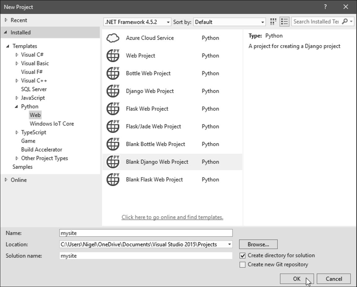Screen dimensions: 357x287
Task: Expand the Location path dropdown
Action: tap(229, 244)
